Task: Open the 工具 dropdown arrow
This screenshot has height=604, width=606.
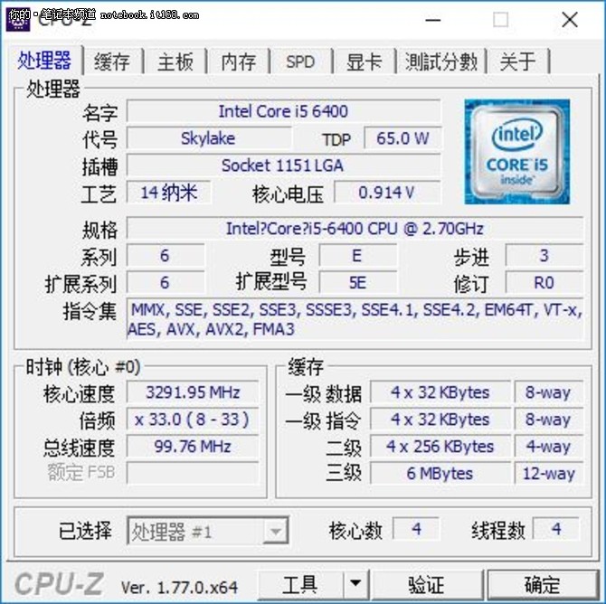Action: [x=355, y=583]
